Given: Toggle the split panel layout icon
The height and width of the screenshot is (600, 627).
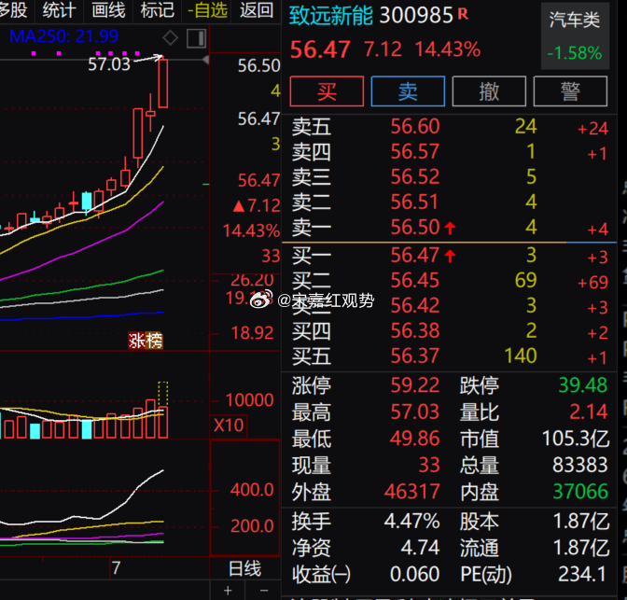Looking at the screenshot, I should pos(196,38).
